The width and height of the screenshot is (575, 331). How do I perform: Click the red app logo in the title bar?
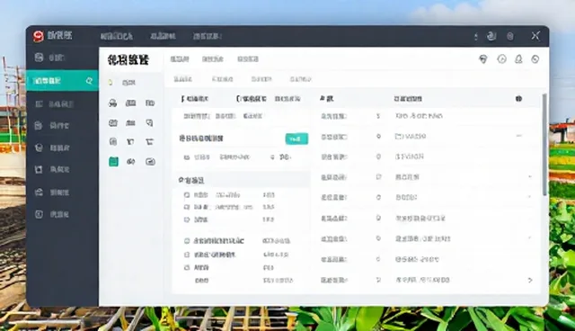pyautogui.click(x=39, y=36)
